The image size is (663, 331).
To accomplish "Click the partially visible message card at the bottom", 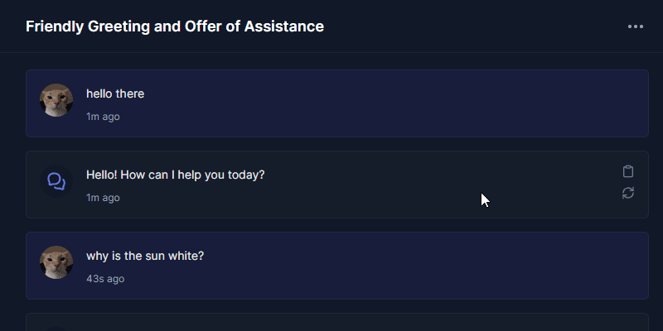I will pyautogui.click(x=337, y=322).
